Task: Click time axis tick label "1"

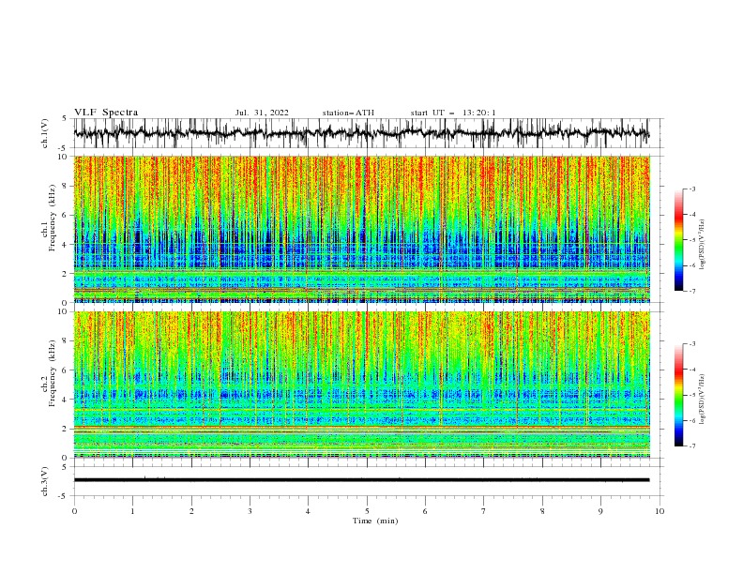Action: [132, 511]
